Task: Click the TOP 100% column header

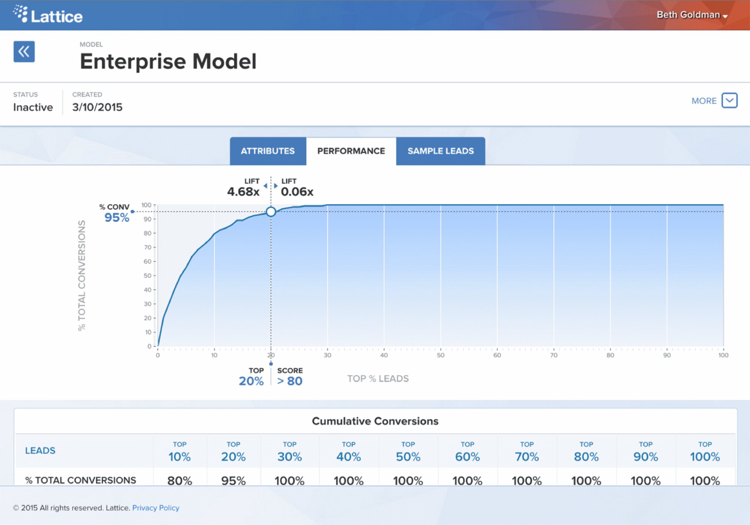Action: [x=705, y=452]
